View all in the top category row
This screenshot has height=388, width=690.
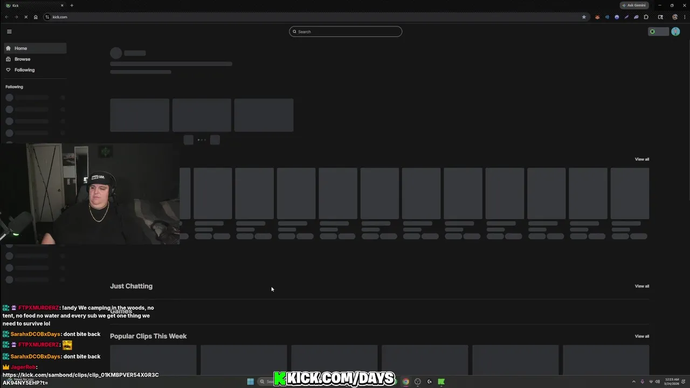pyautogui.click(x=641, y=160)
